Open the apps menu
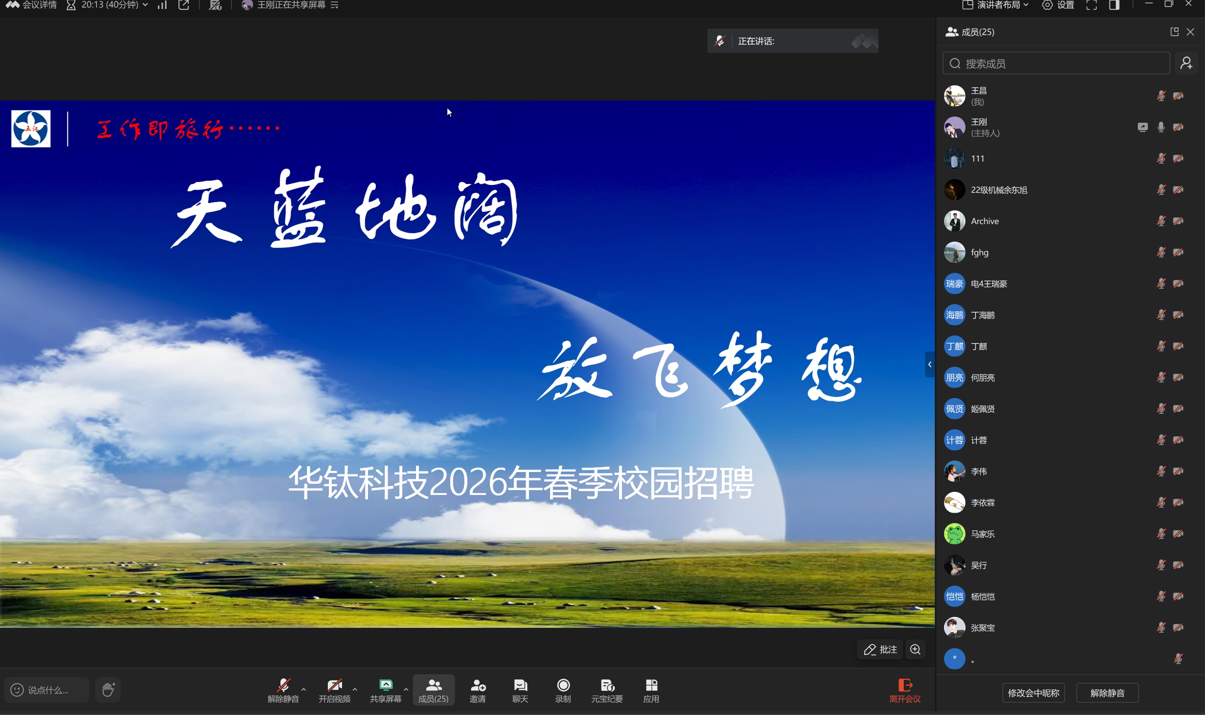The width and height of the screenshot is (1205, 715). pyautogui.click(x=651, y=690)
